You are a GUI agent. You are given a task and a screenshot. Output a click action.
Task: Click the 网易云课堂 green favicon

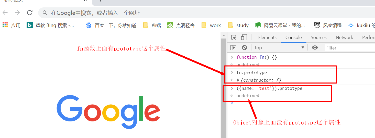(258, 25)
